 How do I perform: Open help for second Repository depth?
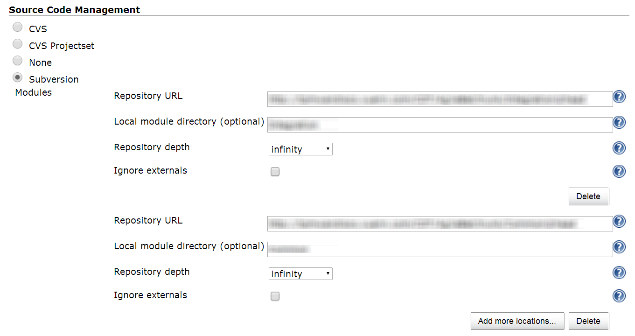point(619,273)
